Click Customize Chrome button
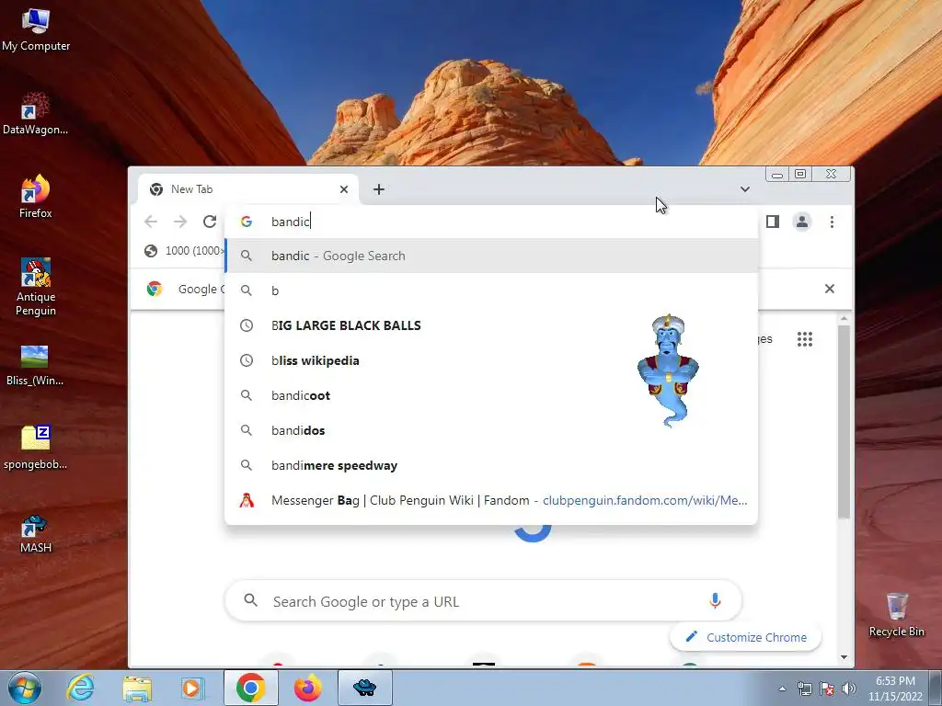The width and height of the screenshot is (942, 706). tap(745, 637)
